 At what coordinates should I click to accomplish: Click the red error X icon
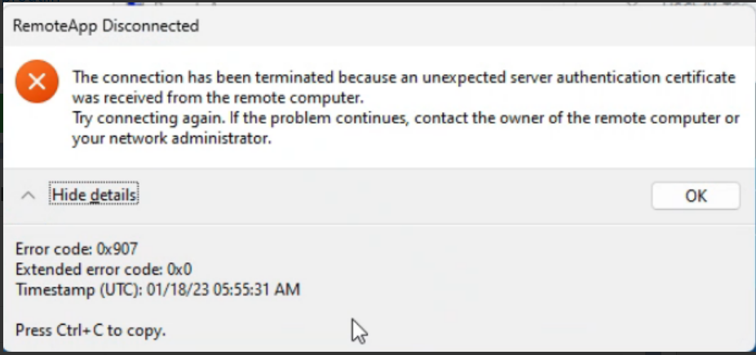click(37, 83)
